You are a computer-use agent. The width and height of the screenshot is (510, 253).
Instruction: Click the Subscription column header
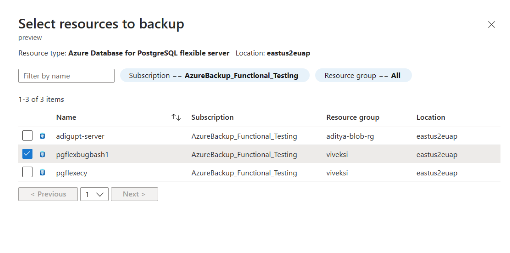(212, 117)
